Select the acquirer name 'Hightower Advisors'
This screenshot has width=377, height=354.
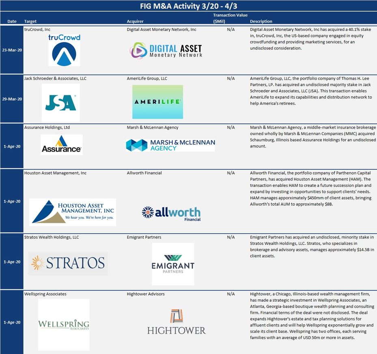tap(146, 294)
